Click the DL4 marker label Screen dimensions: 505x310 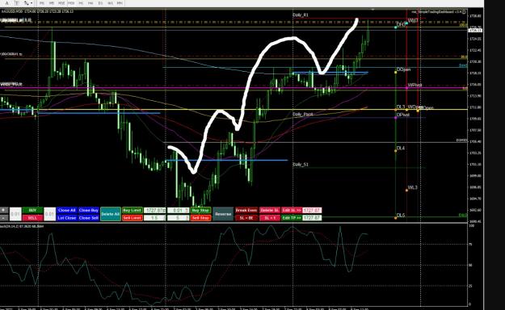400,148
